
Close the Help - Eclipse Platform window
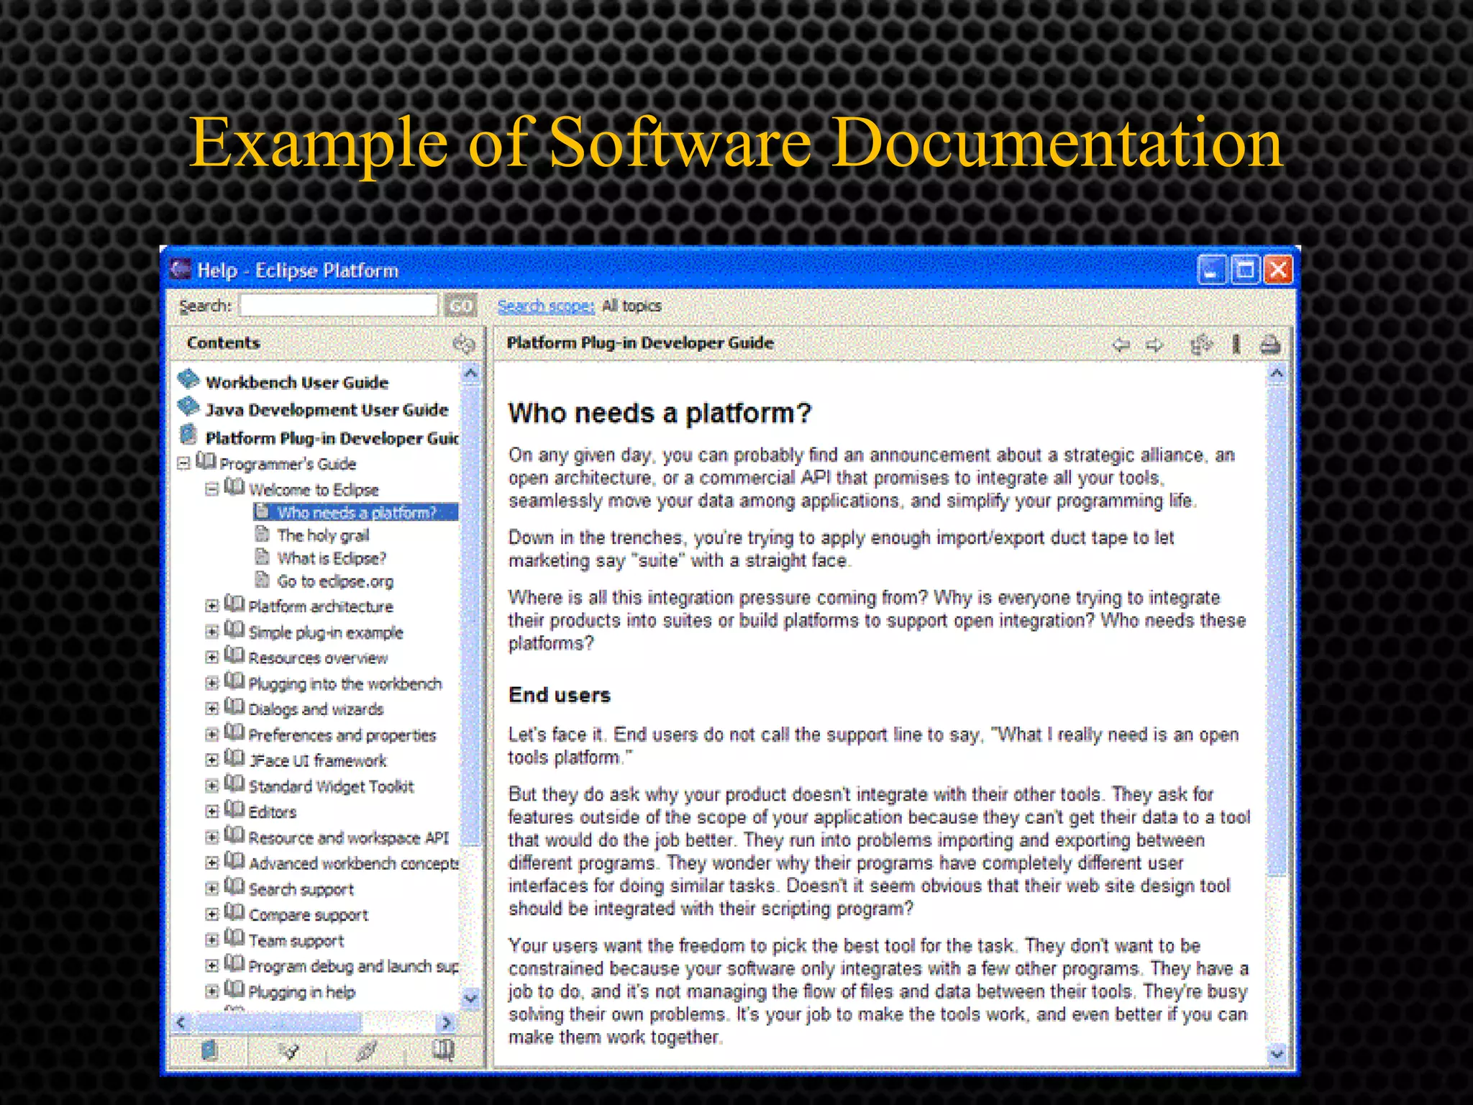point(1278,270)
